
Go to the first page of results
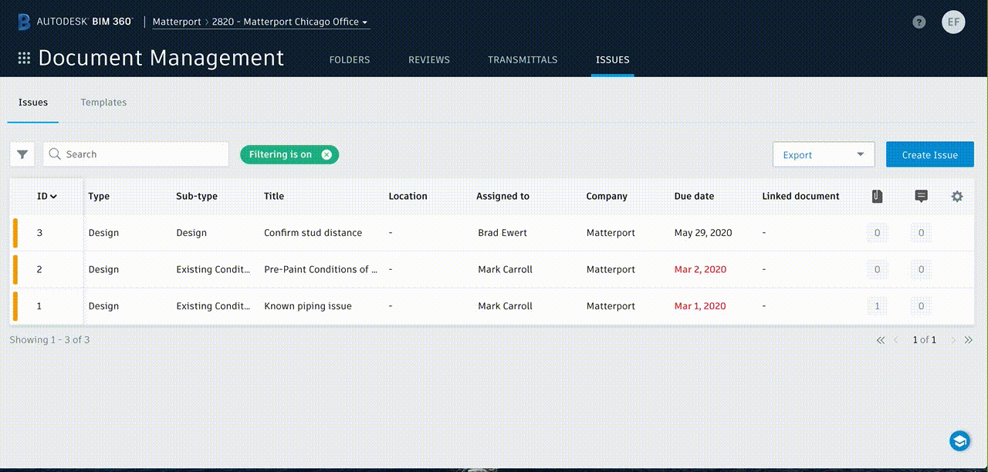[x=881, y=340]
